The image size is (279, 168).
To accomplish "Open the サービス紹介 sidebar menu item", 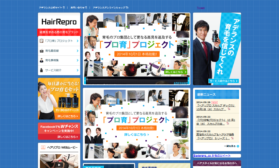I will point(59,70).
